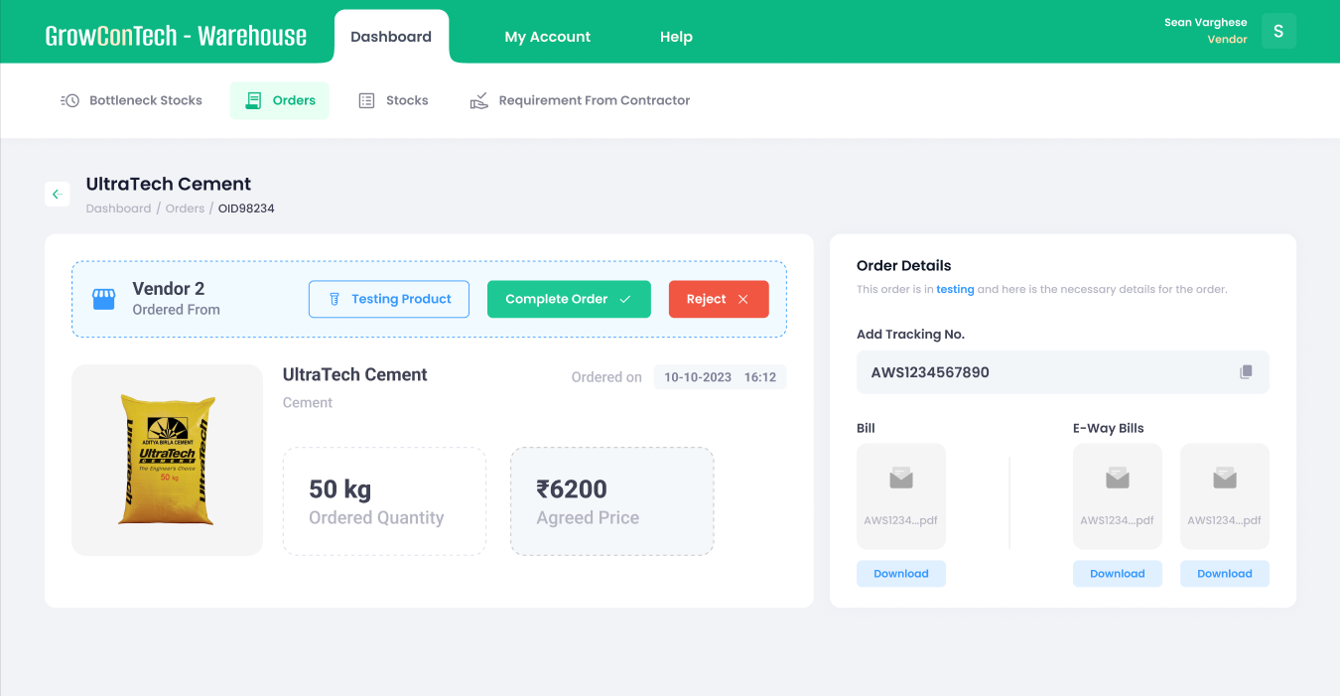Click the Vendor 2 store icon
The width and height of the screenshot is (1340, 696).
click(x=104, y=299)
